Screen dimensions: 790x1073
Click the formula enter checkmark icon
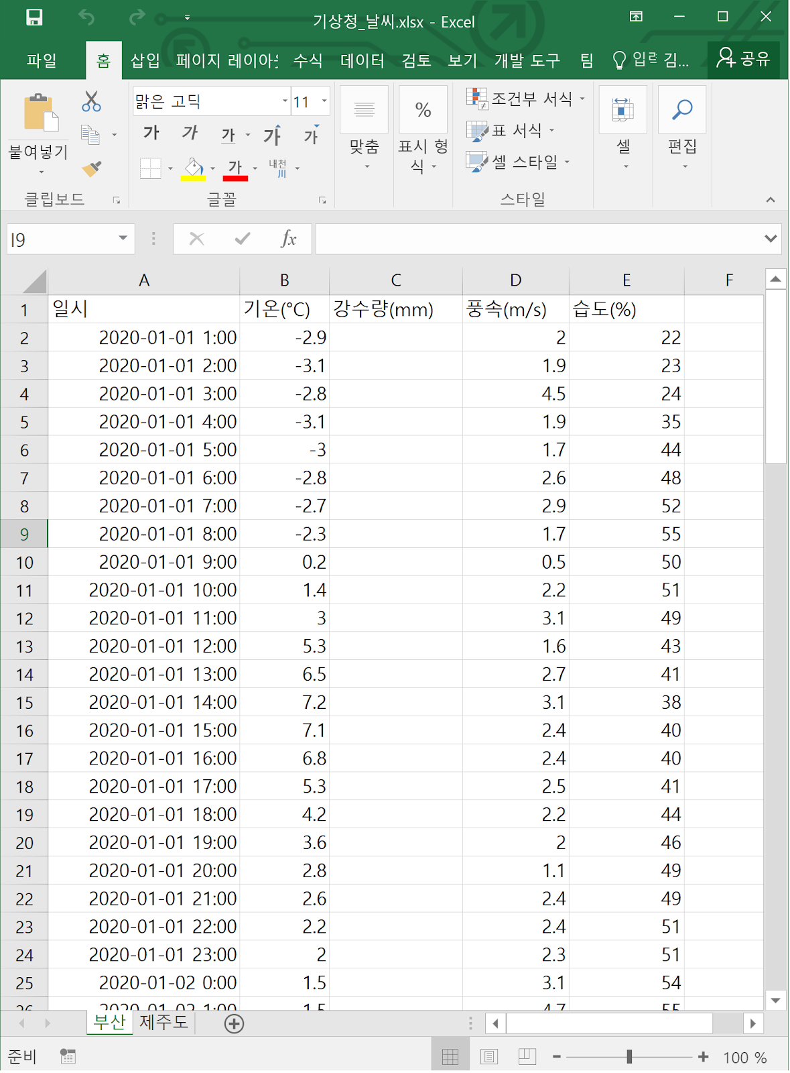coord(243,239)
